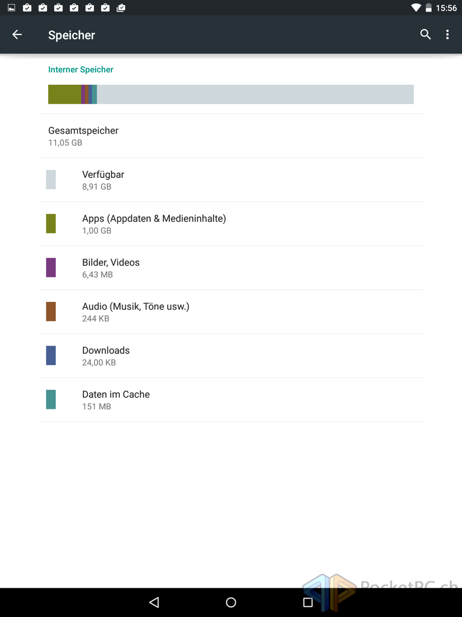Open Gesamtspeicher 11,05 GB entry
The width and height of the screenshot is (462, 617).
click(231, 136)
